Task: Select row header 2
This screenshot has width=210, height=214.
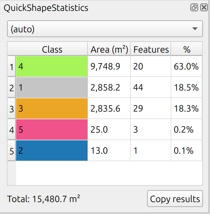Action: 12,87
